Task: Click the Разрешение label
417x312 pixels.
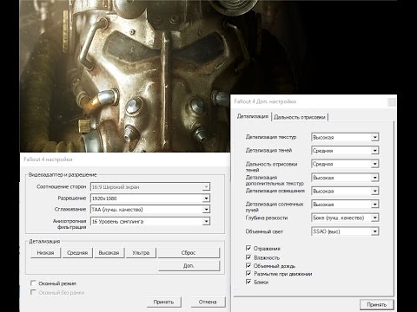Action: click(72, 198)
